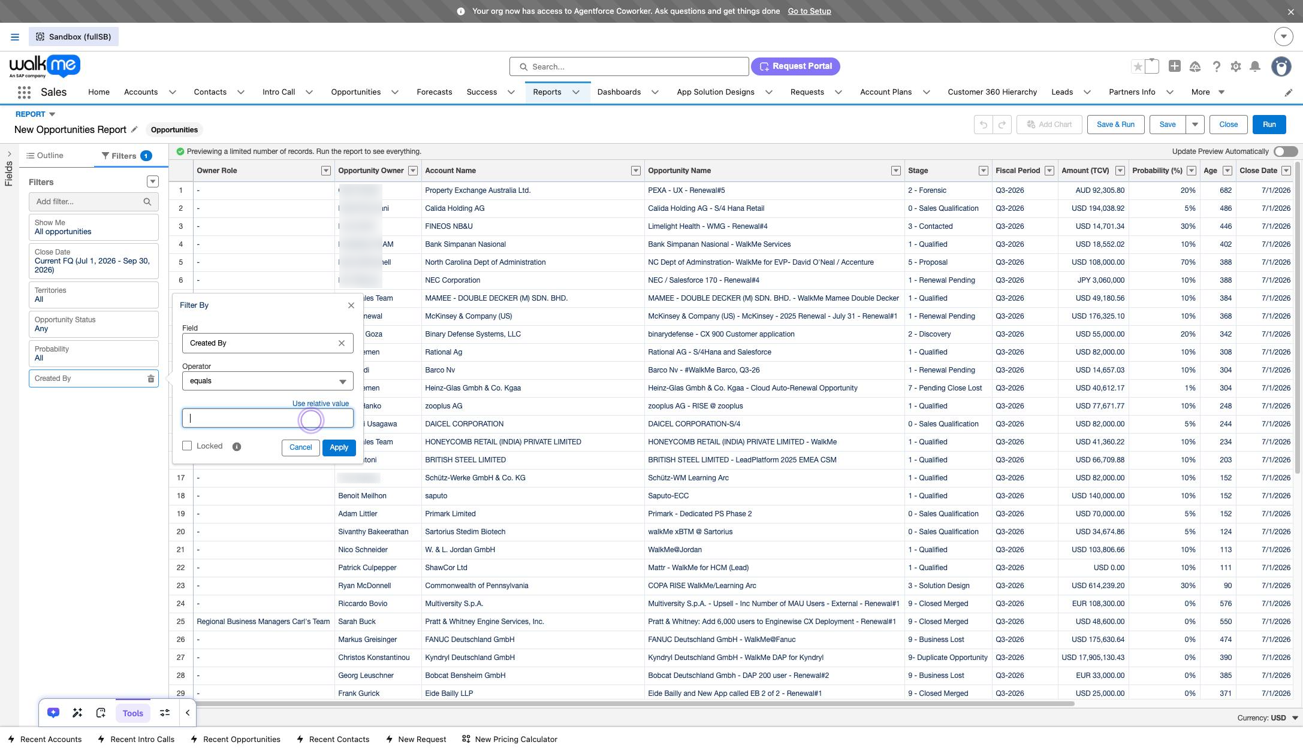Open the REPORT type dropdown arrow
The height and width of the screenshot is (751, 1303).
click(x=52, y=114)
